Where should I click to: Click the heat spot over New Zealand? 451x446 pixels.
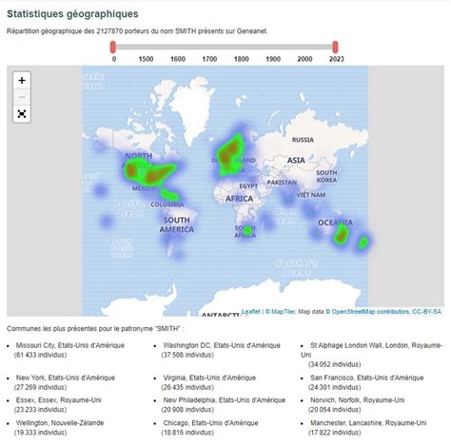(363, 242)
